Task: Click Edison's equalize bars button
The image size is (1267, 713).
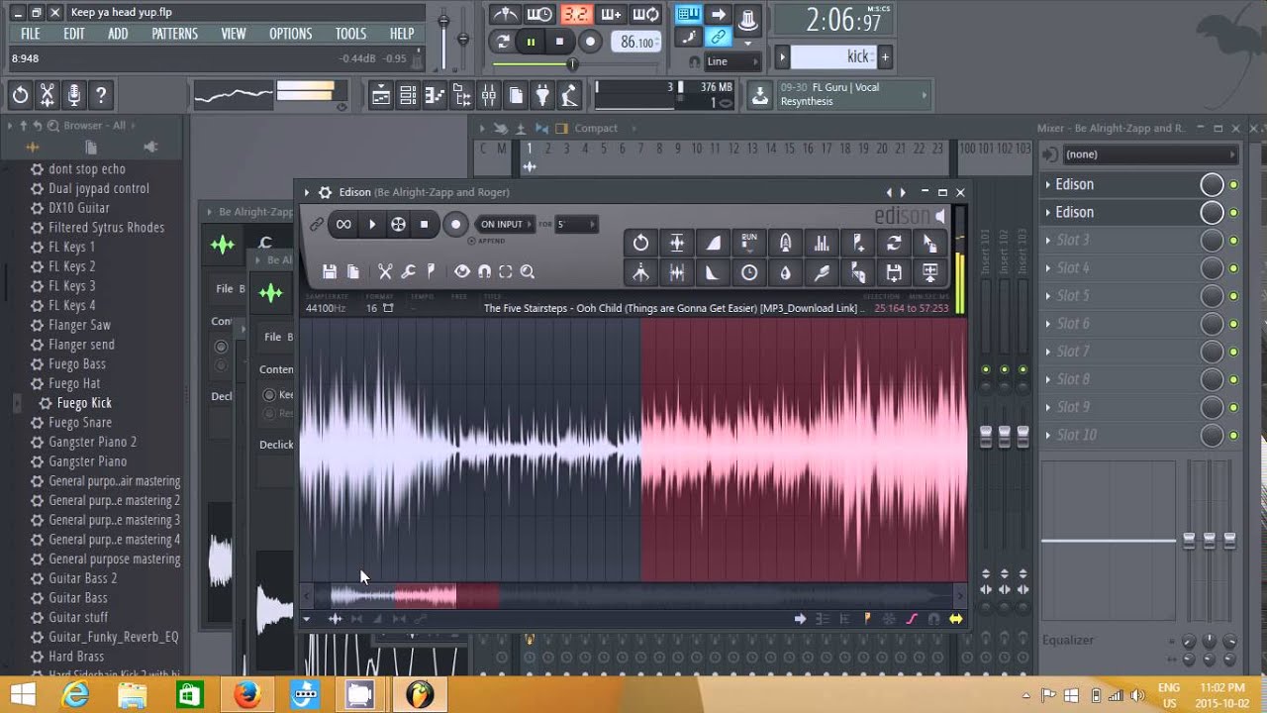Action: (822, 243)
